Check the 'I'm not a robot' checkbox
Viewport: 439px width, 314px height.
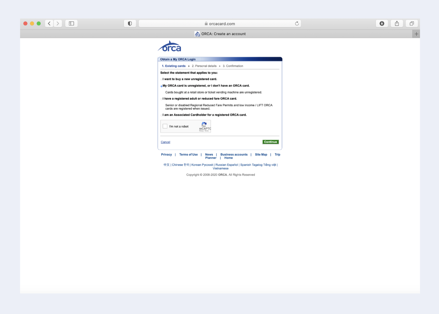[165, 126]
